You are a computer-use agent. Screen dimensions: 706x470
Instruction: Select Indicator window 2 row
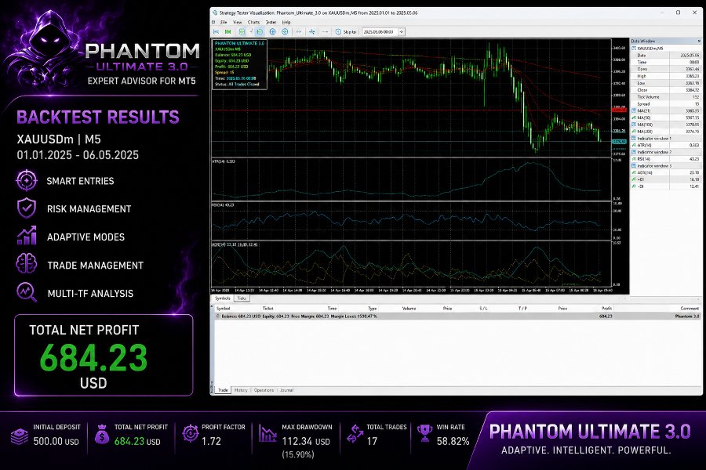(x=665, y=152)
